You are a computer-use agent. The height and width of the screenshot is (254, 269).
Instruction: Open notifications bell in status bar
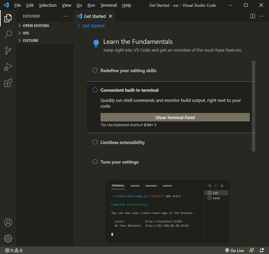coord(262,250)
